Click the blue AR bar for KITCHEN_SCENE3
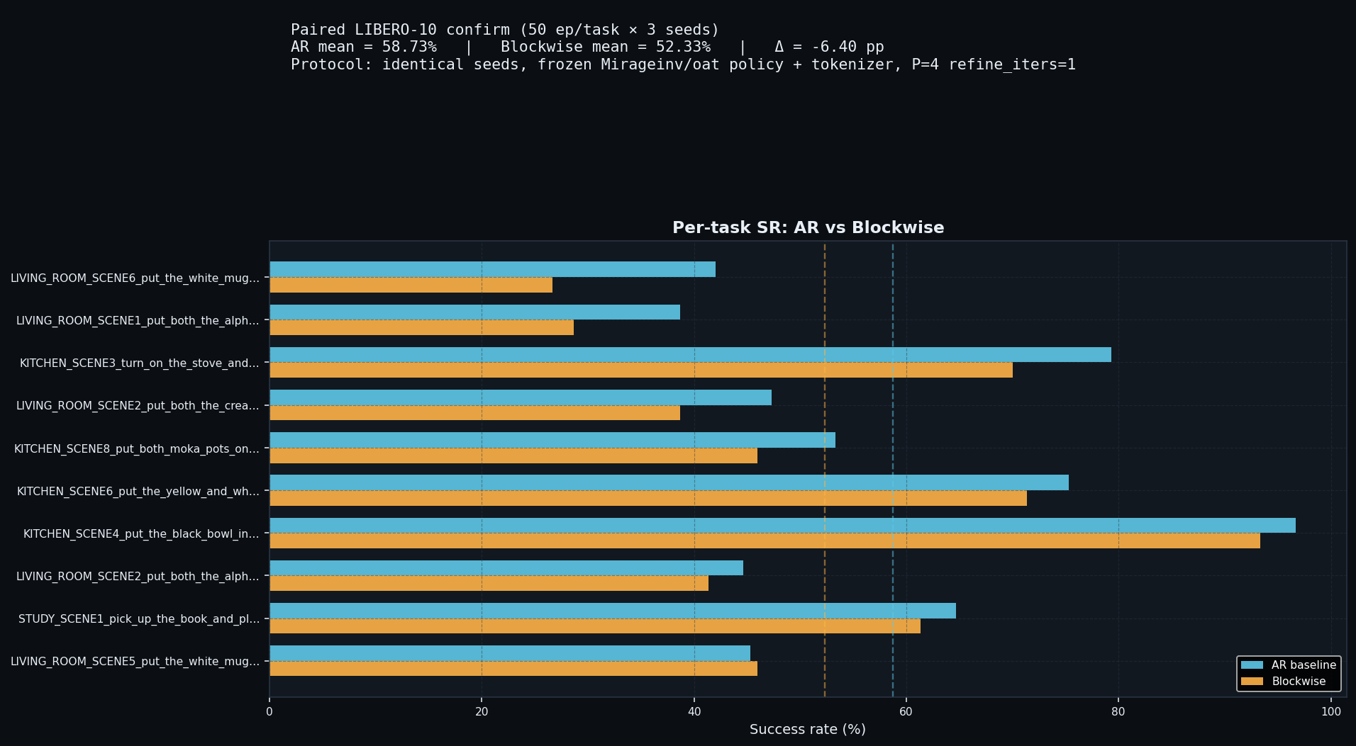The width and height of the screenshot is (1356, 746). tap(690, 355)
